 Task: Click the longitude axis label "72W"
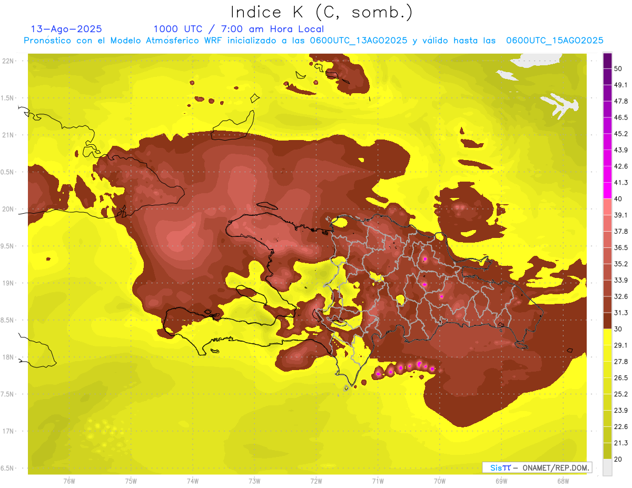[x=316, y=481]
